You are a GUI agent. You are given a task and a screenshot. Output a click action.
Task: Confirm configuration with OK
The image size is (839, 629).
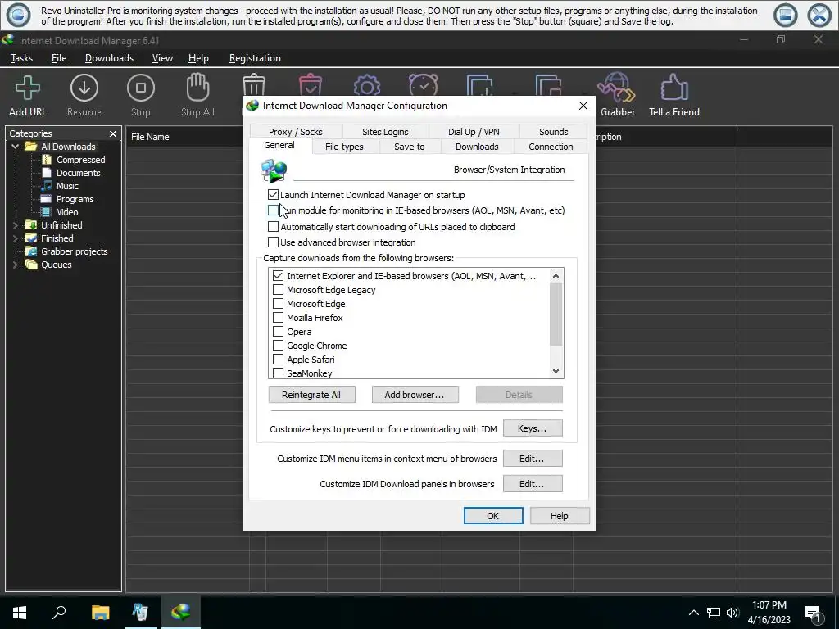point(492,516)
